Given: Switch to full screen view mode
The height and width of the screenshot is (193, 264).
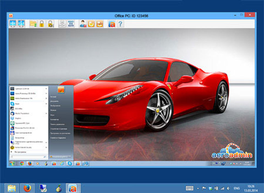Looking at the screenshot, I should pos(13,24).
